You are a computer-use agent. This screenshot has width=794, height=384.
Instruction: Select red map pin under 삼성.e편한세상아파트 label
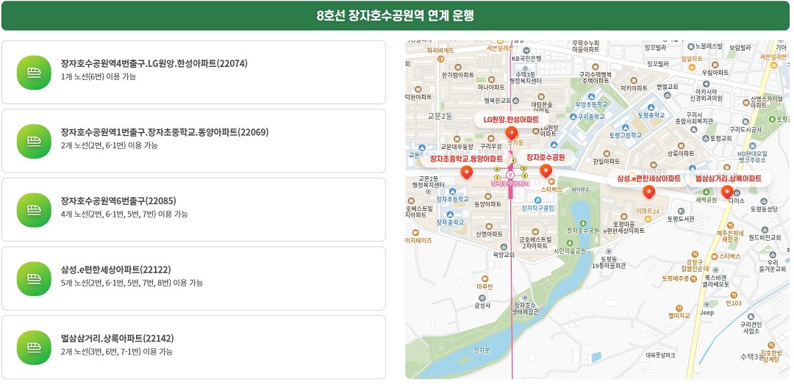648,192
